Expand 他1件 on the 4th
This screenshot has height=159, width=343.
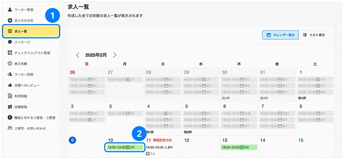150,132
